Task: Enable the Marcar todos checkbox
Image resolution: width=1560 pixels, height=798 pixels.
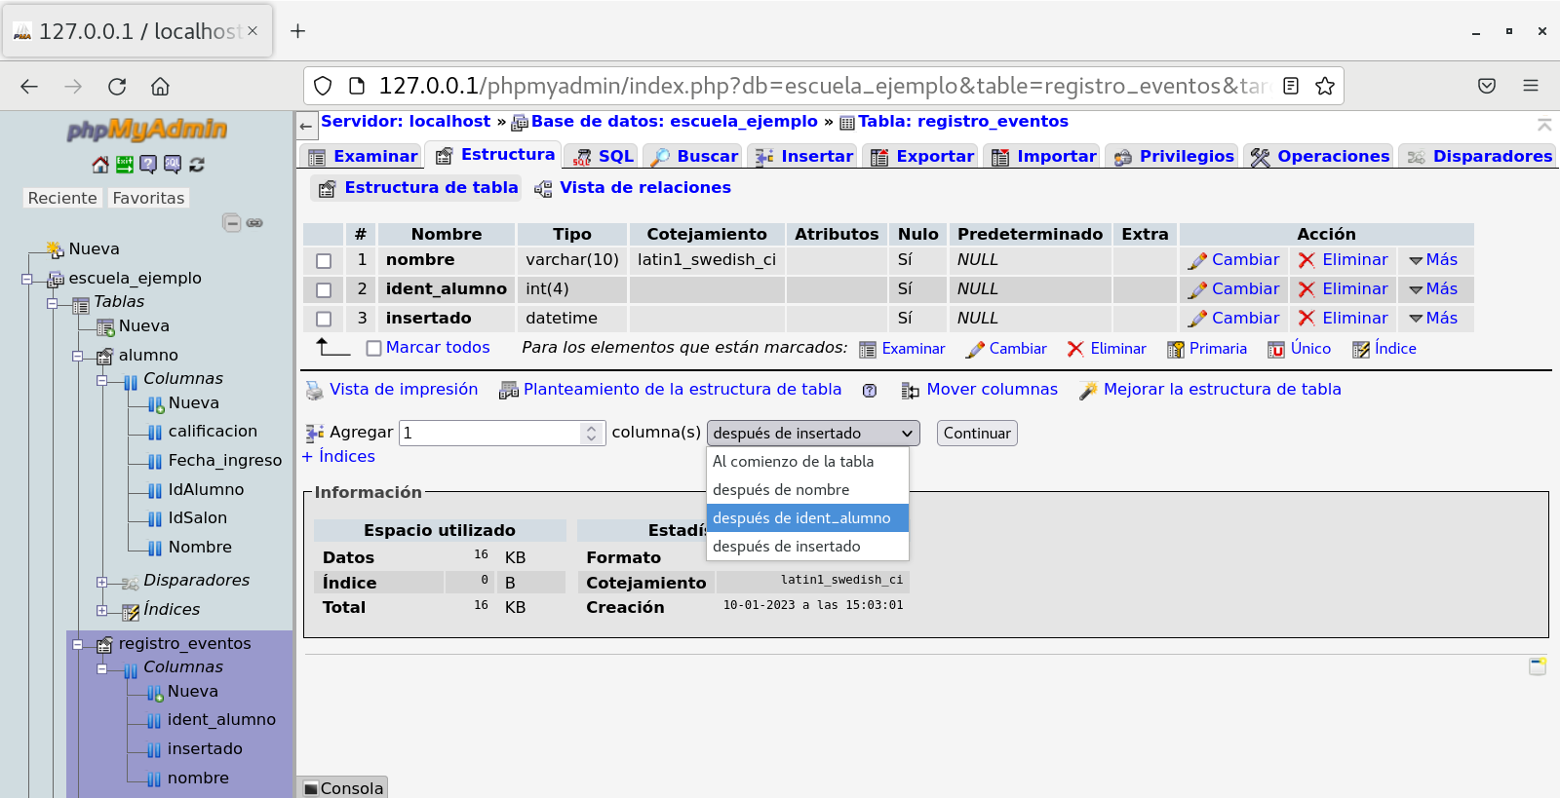Action: coord(373,349)
